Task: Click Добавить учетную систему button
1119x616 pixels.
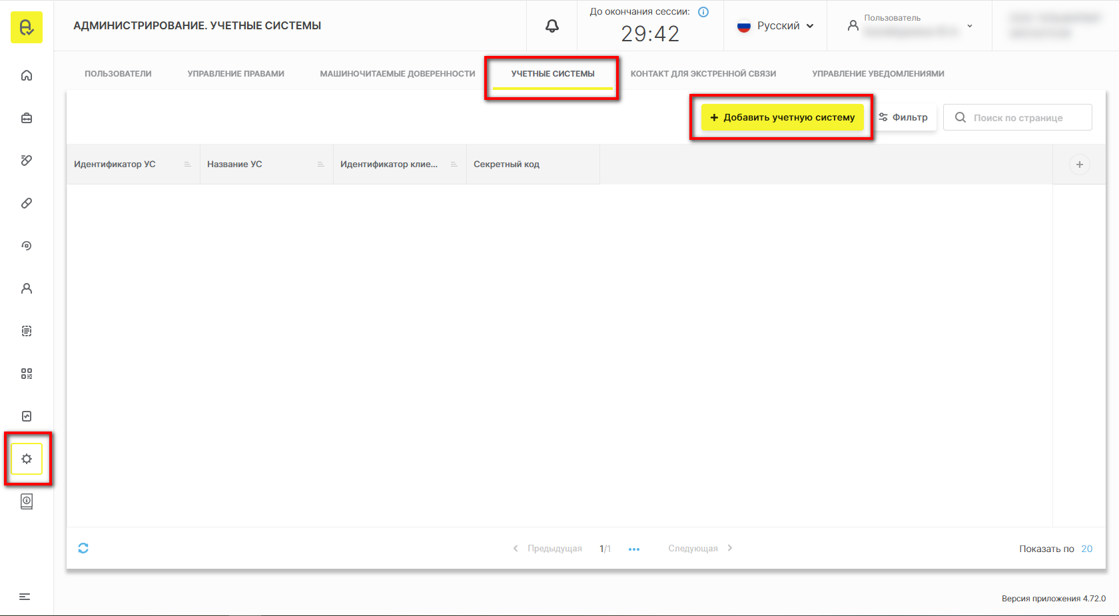Action: 782,117
